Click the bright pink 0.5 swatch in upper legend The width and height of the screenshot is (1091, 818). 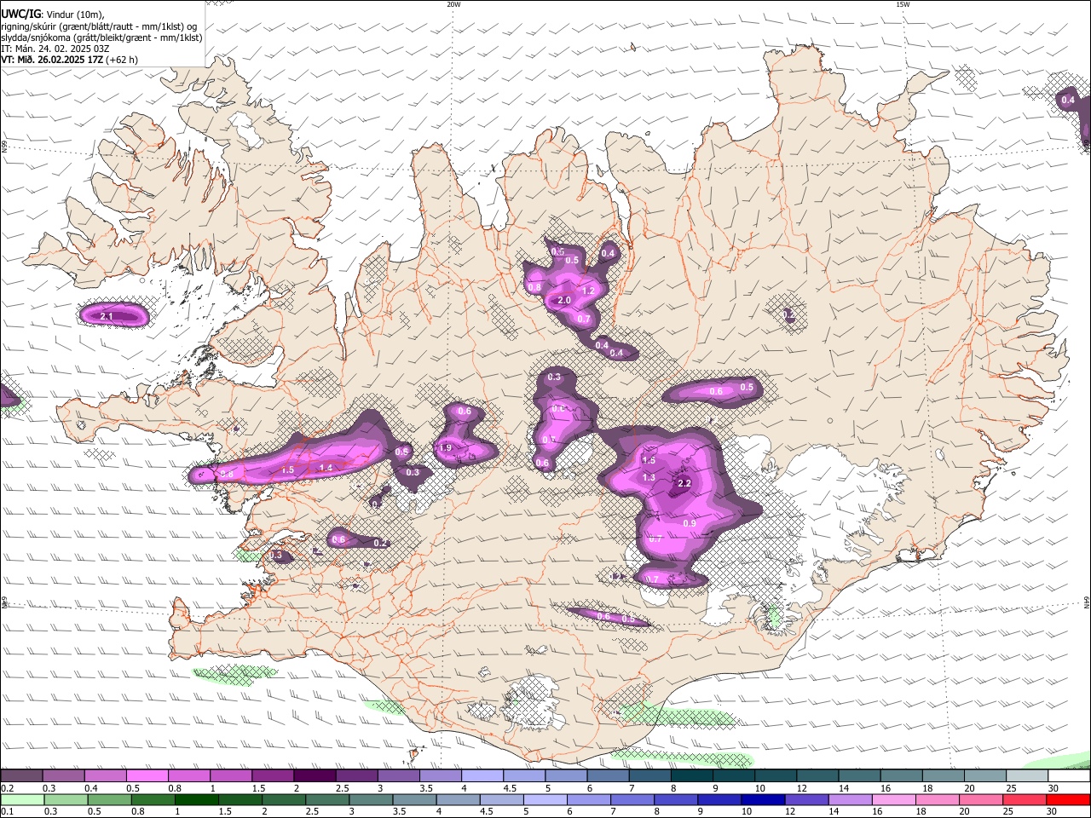147,775
